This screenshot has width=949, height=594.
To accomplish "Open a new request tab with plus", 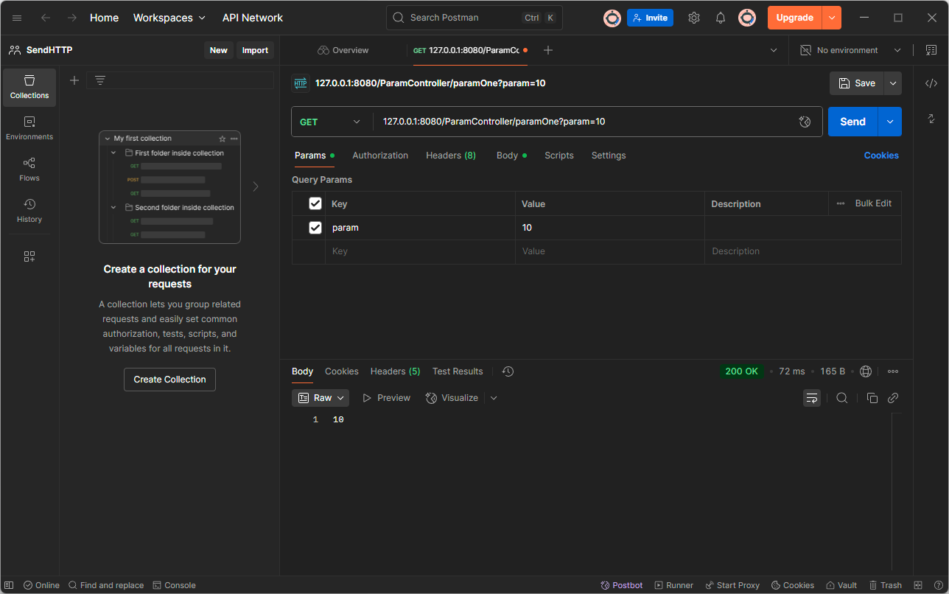I will (547, 50).
